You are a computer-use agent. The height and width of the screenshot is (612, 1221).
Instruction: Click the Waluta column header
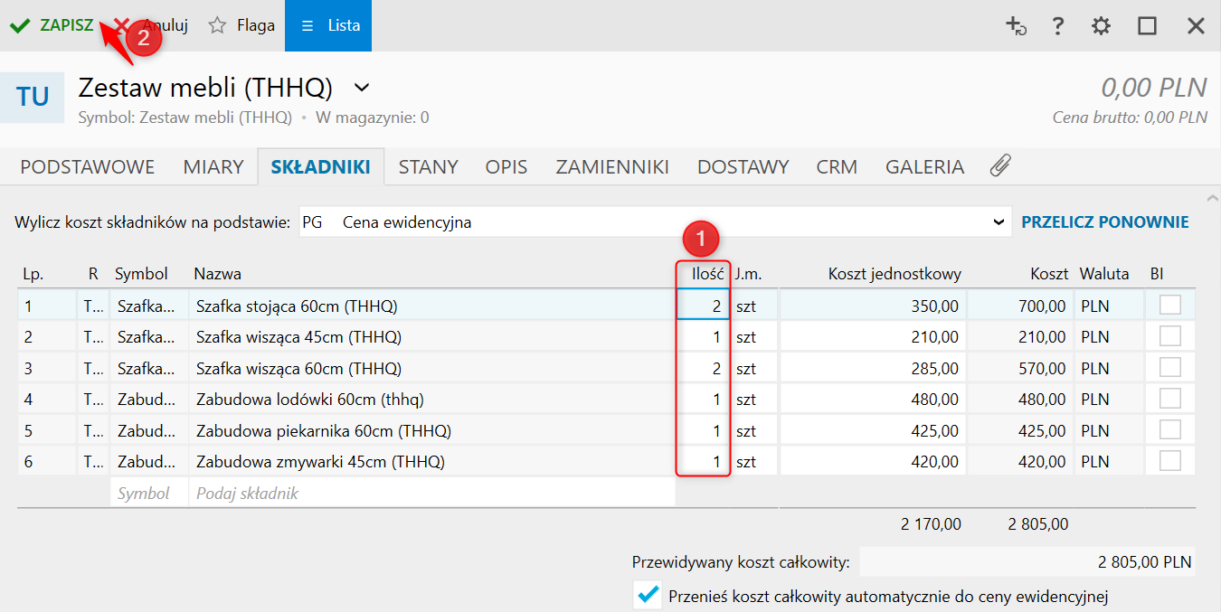pos(1103,274)
